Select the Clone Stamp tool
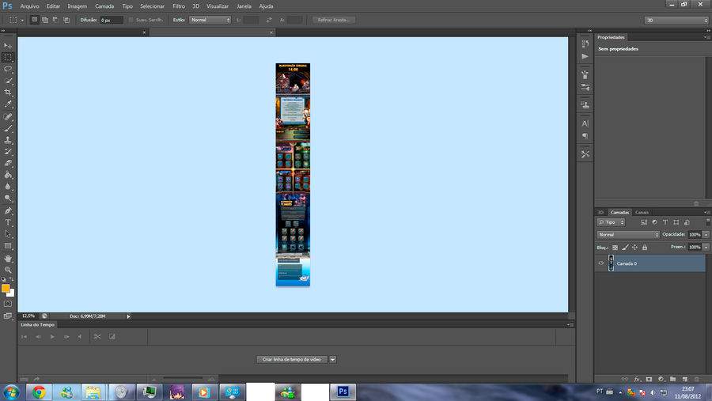 [x=8, y=140]
